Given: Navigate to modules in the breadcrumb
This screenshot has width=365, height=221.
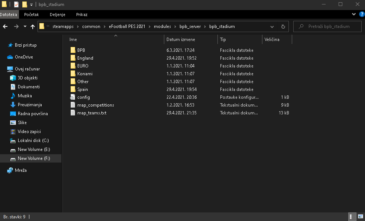Looking at the screenshot, I should click(x=162, y=26).
